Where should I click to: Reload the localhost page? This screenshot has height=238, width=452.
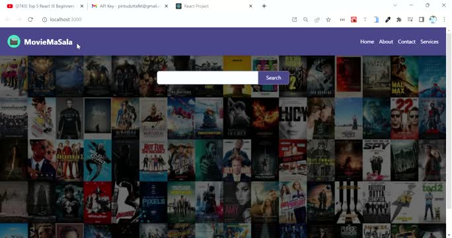tap(30, 19)
